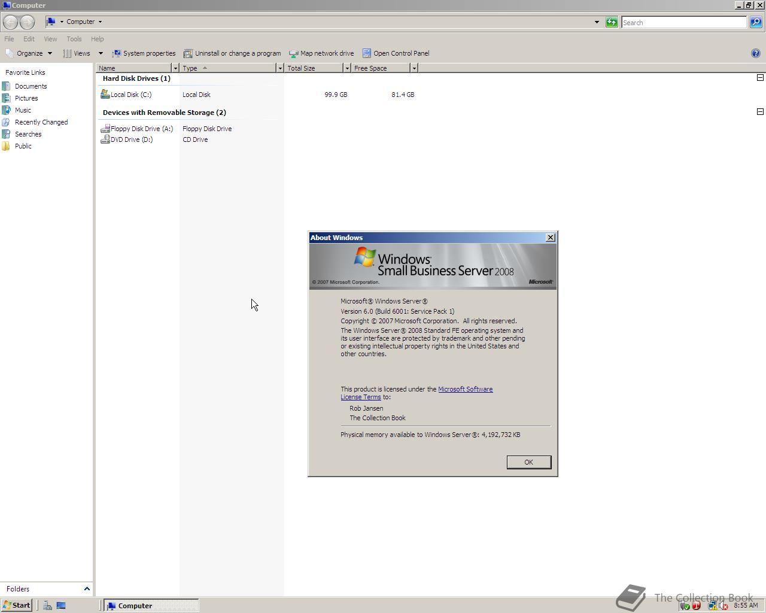Sort by the Type column header

tap(228, 68)
